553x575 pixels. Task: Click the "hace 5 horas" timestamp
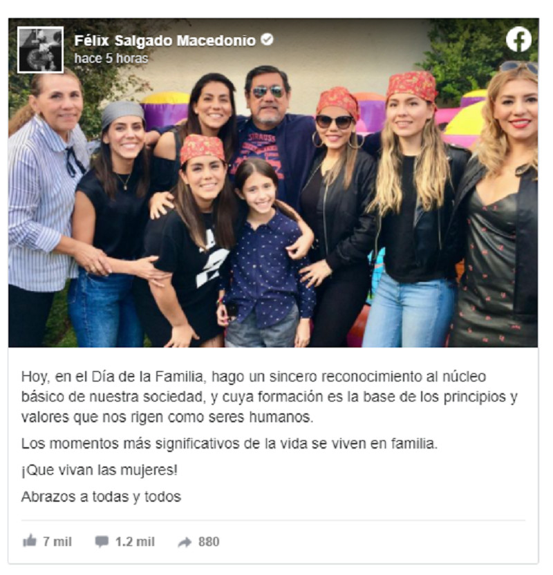click(111, 58)
